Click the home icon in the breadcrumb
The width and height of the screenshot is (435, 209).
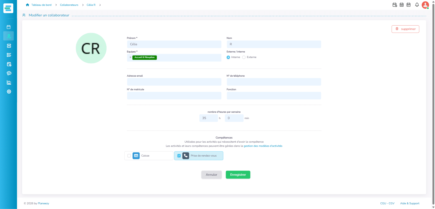pos(27,5)
